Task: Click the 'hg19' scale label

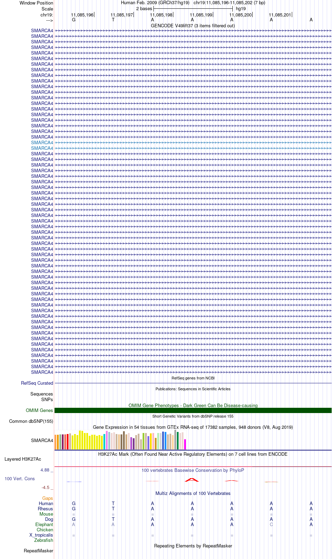Action: 241,9
